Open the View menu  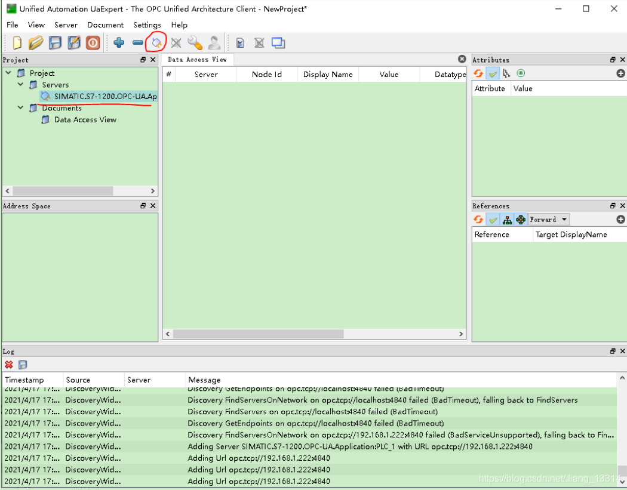[x=36, y=25]
